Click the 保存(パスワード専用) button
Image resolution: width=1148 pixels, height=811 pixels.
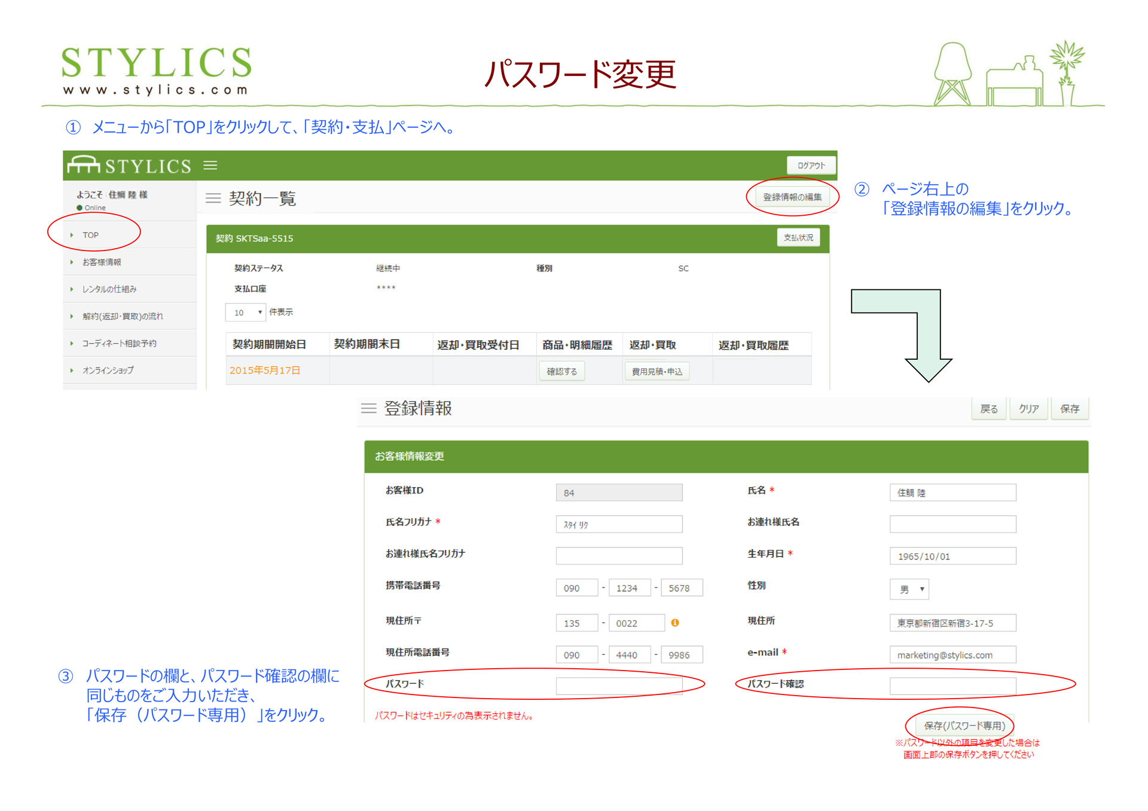pyautogui.click(x=964, y=726)
